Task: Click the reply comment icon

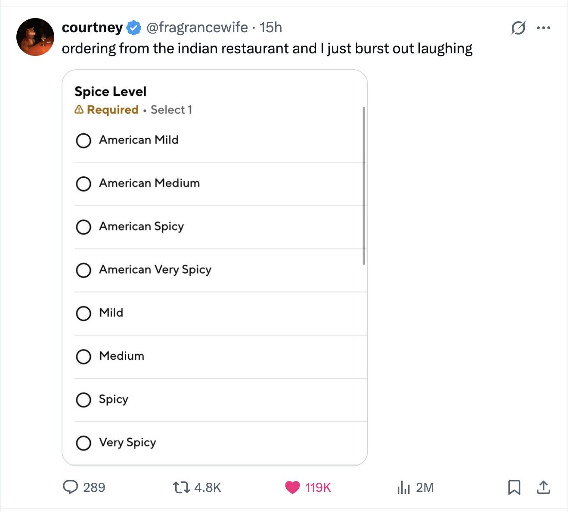Action: (70, 487)
